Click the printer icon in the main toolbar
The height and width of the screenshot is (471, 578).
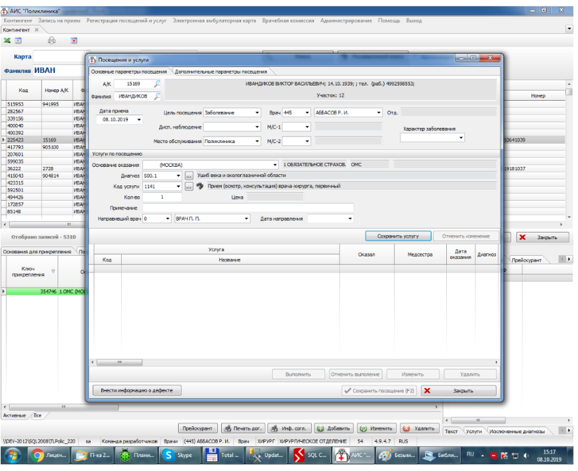[x=52, y=40]
